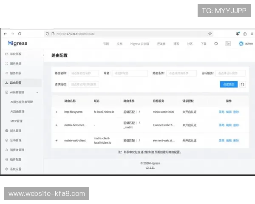Screen dimensions: 255x204
Task: Click the shield icon in address bar
Action: click(47, 34)
